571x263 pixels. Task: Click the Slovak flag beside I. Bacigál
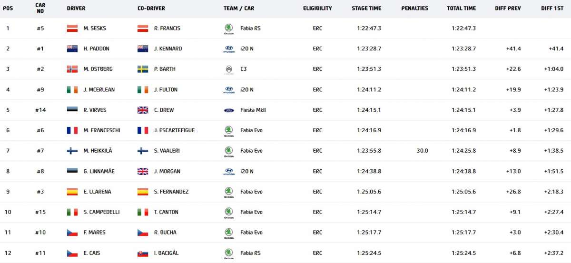[143, 253]
